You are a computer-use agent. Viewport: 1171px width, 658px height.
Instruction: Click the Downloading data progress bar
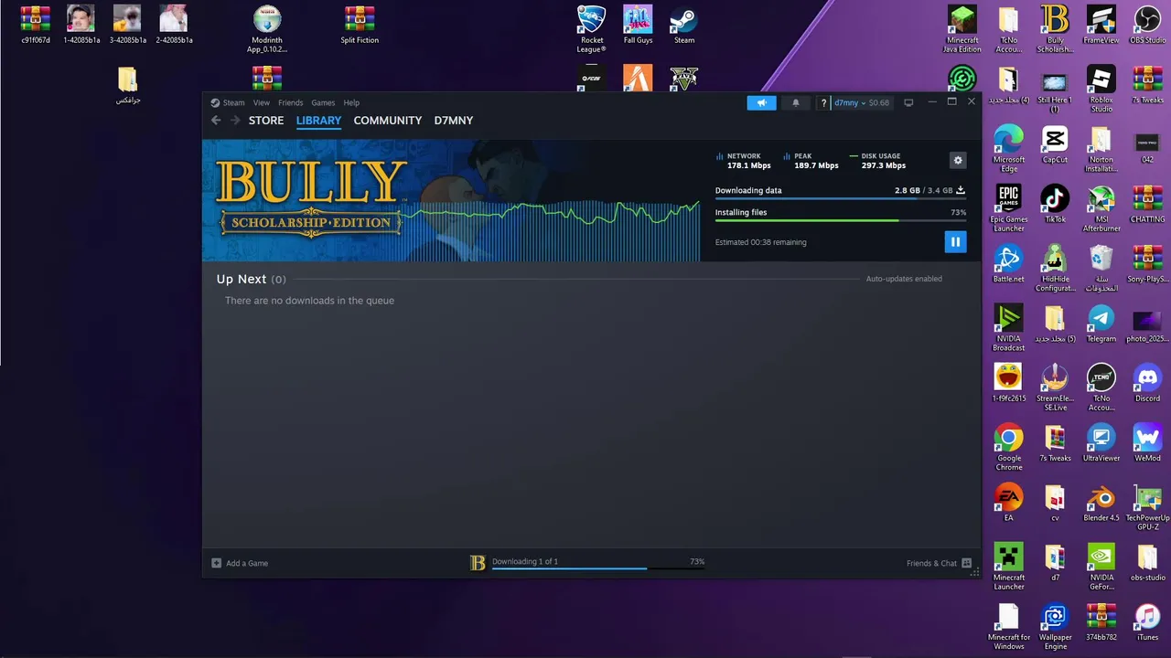[x=840, y=198]
